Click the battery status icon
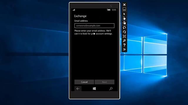188x105 pixels. pos(109,10)
